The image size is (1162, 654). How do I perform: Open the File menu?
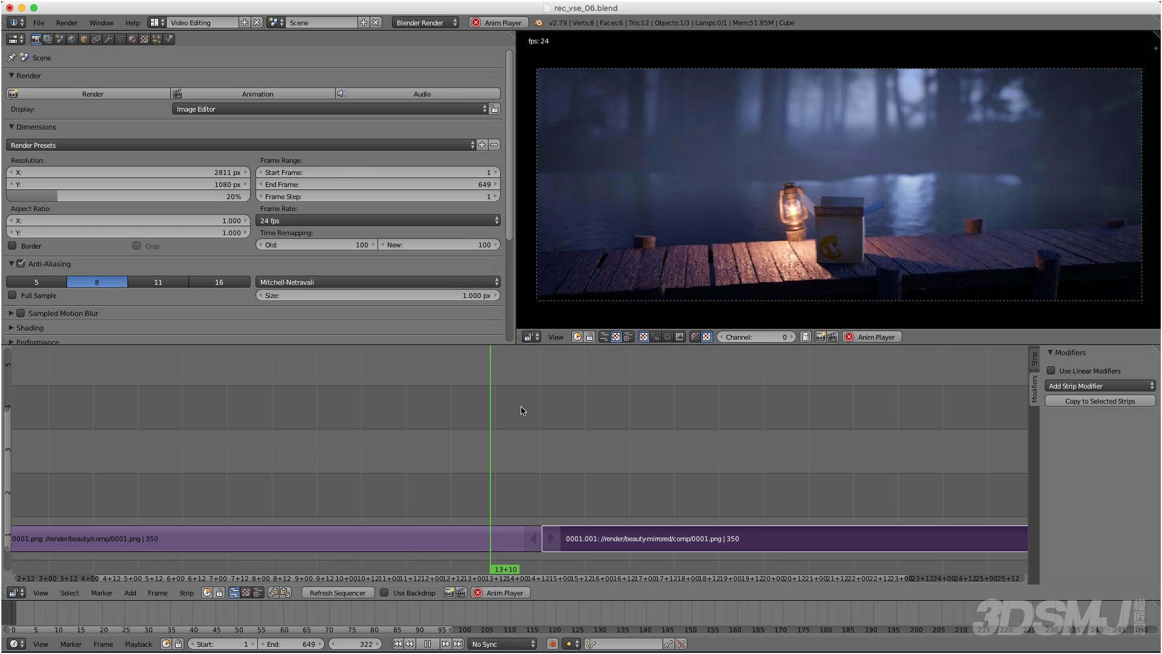(x=39, y=22)
